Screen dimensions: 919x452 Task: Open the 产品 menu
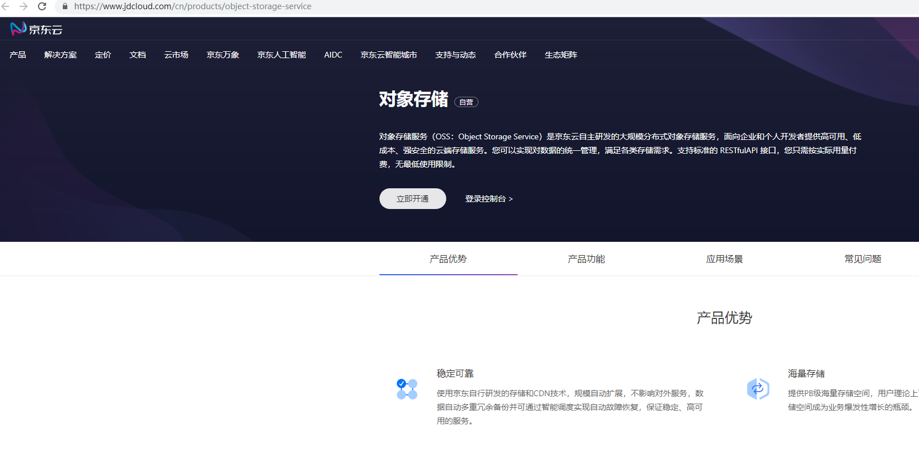point(18,55)
